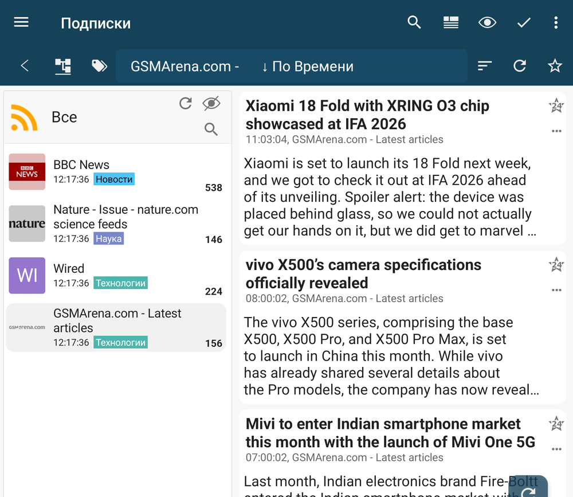Viewport: 573px width, 497px height.
Task: Click the Xiaomi article summary text
Action: 390,197
